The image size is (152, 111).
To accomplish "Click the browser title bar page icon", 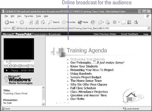I will pyautogui.click(x=3, y=11).
